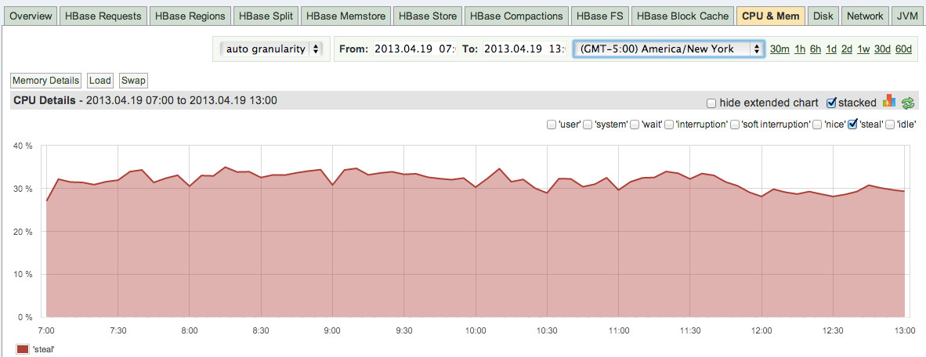Select the 30d time range link
The image size is (926, 357).
pos(882,49)
